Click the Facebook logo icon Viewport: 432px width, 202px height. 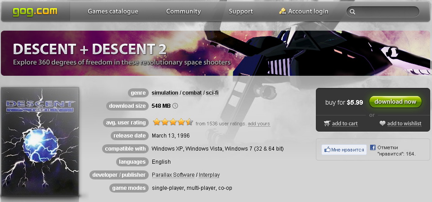point(373,147)
